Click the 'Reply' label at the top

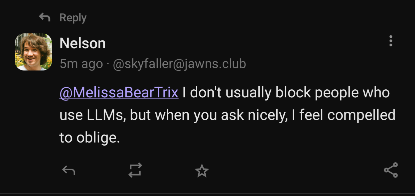tap(73, 18)
